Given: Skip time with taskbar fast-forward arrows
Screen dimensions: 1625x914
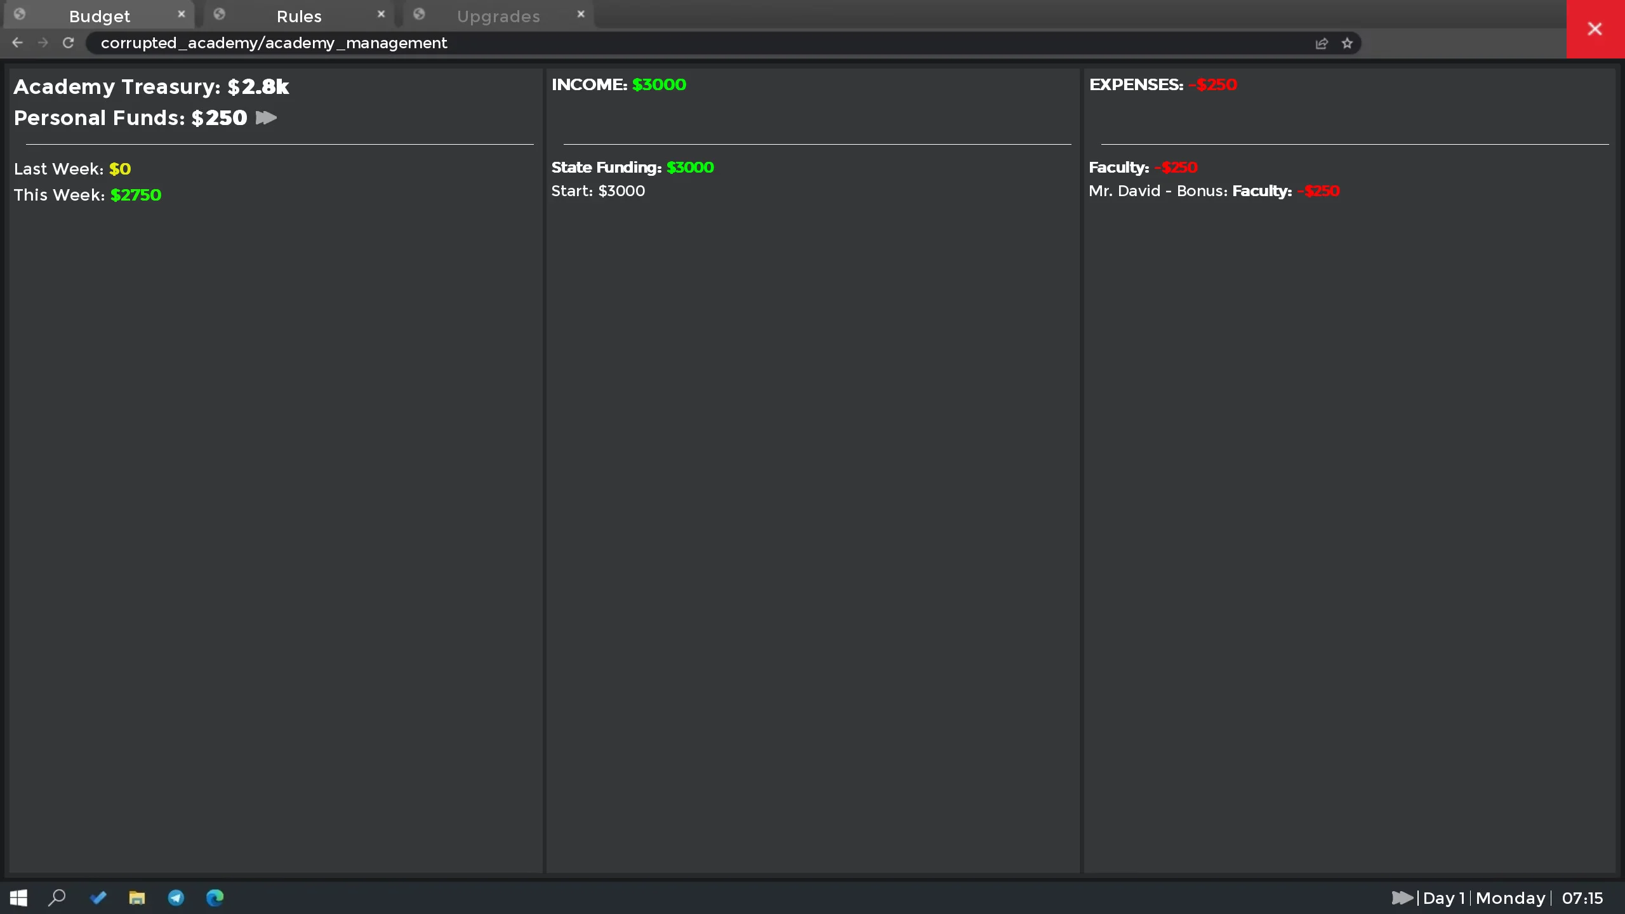Looking at the screenshot, I should pyautogui.click(x=1402, y=897).
